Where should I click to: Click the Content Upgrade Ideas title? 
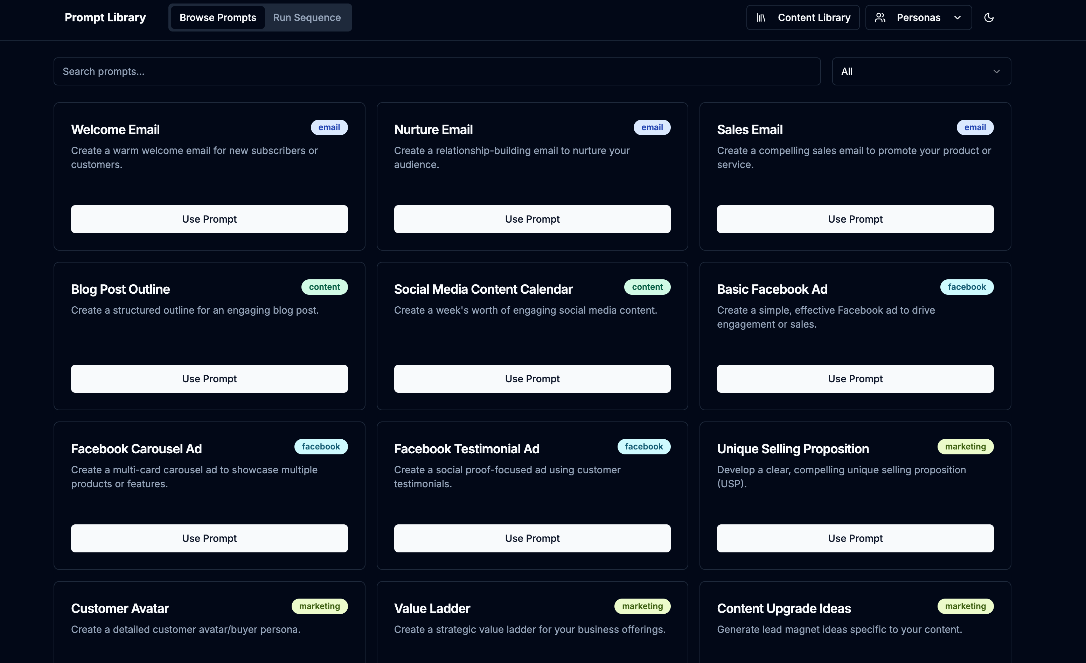(784, 608)
